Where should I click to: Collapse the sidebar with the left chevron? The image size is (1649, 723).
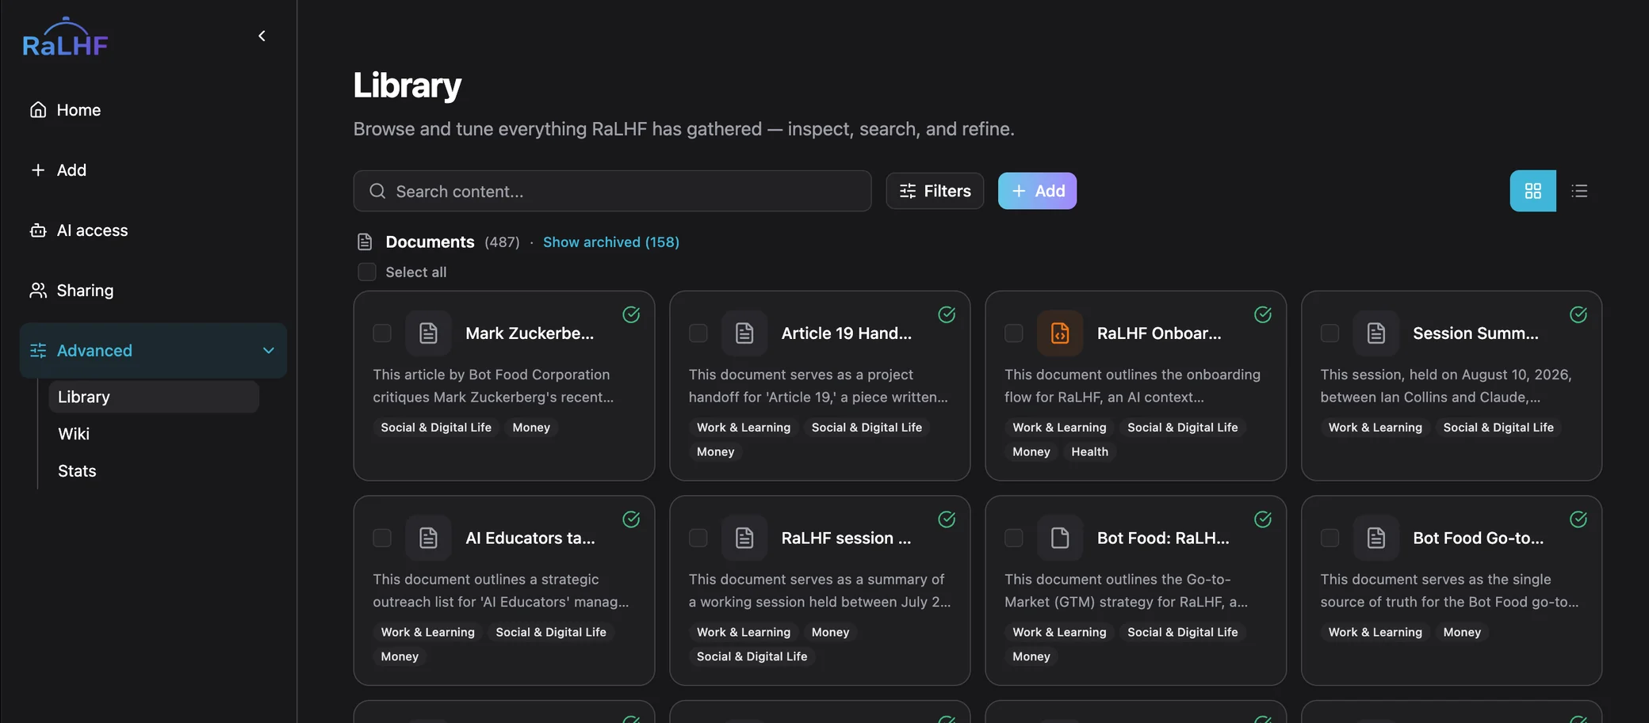[262, 36]
